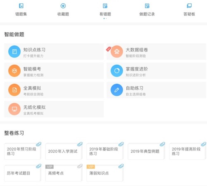Viewport: 207px width, 186px height.
Task: Click the 考前综合测验 subtitle
Action: click(33, 94)
